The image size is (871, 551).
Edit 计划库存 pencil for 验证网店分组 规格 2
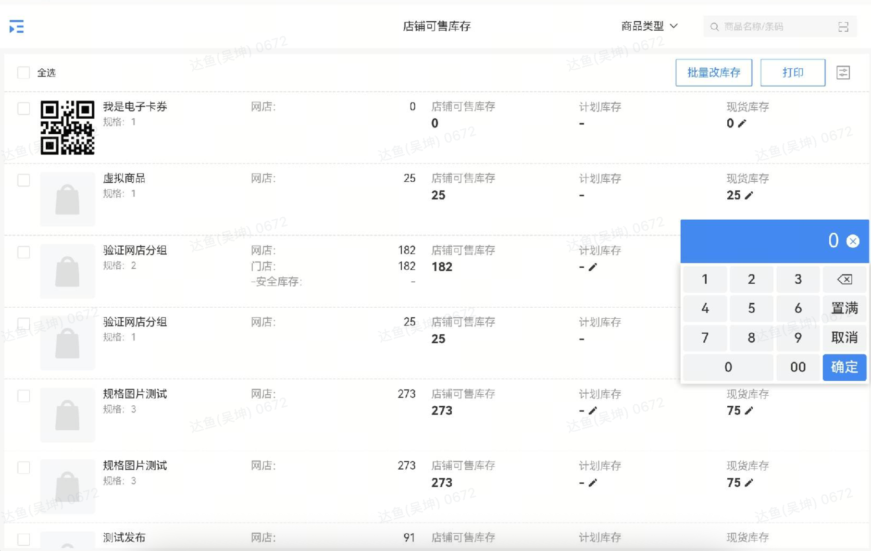(593, 267)
